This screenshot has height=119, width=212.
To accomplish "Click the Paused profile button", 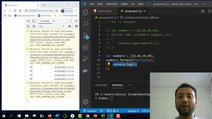I will click(x=67, y=11).
